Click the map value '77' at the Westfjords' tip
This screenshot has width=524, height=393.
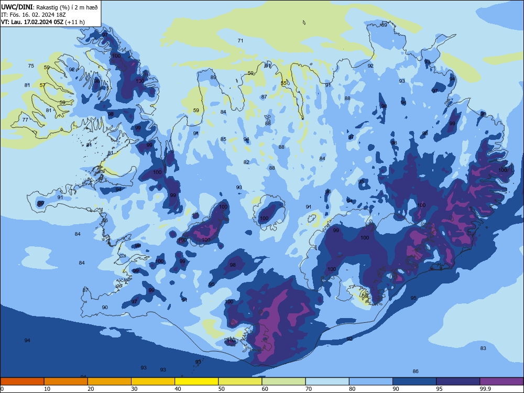(25, 119)
